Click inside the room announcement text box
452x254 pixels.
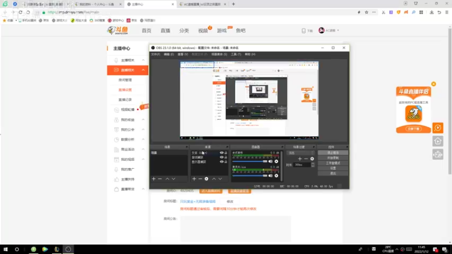236,229
